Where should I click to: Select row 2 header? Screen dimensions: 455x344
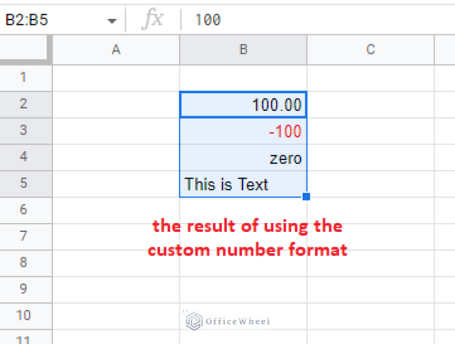pyautogui.click(x=24, y=104)
